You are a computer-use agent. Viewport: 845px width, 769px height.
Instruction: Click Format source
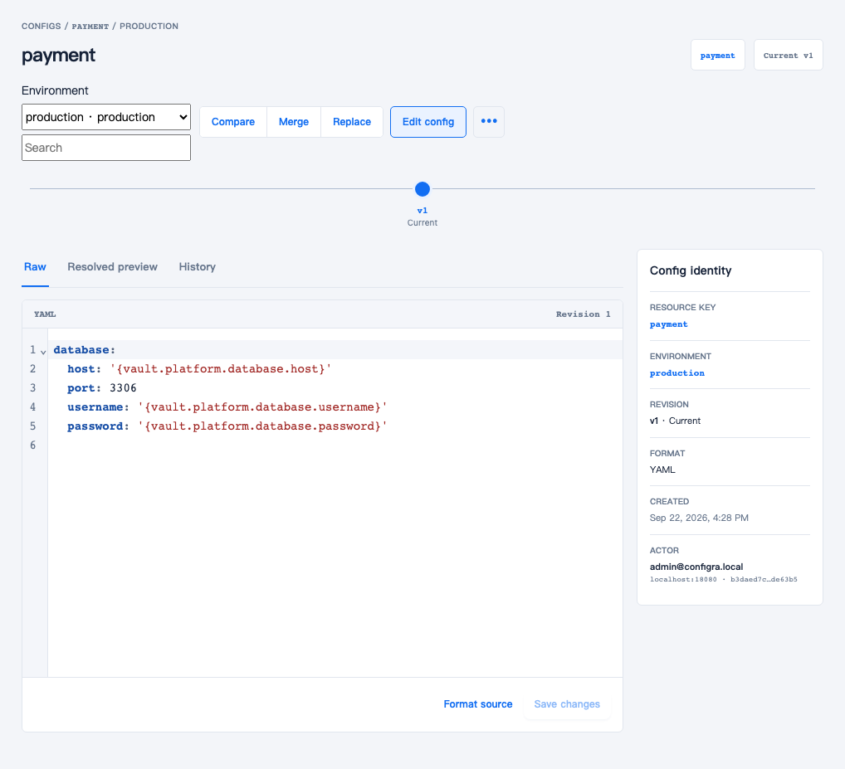point(478,704)
